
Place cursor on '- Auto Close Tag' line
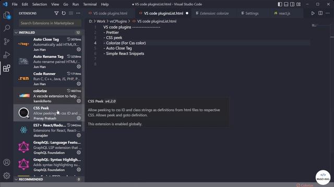(118, 48)
